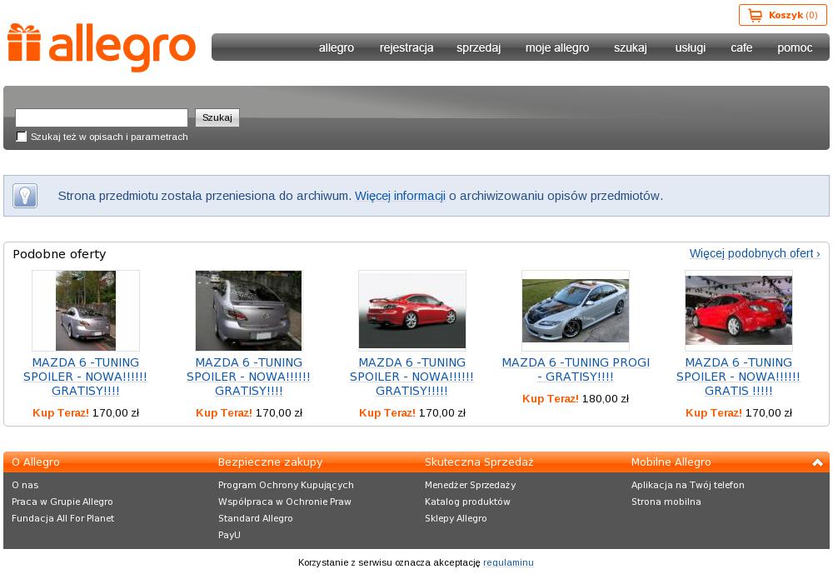Focus the search text field
Image resolution: width=833 pixels, height=579 pixels.
click(102, 117)
